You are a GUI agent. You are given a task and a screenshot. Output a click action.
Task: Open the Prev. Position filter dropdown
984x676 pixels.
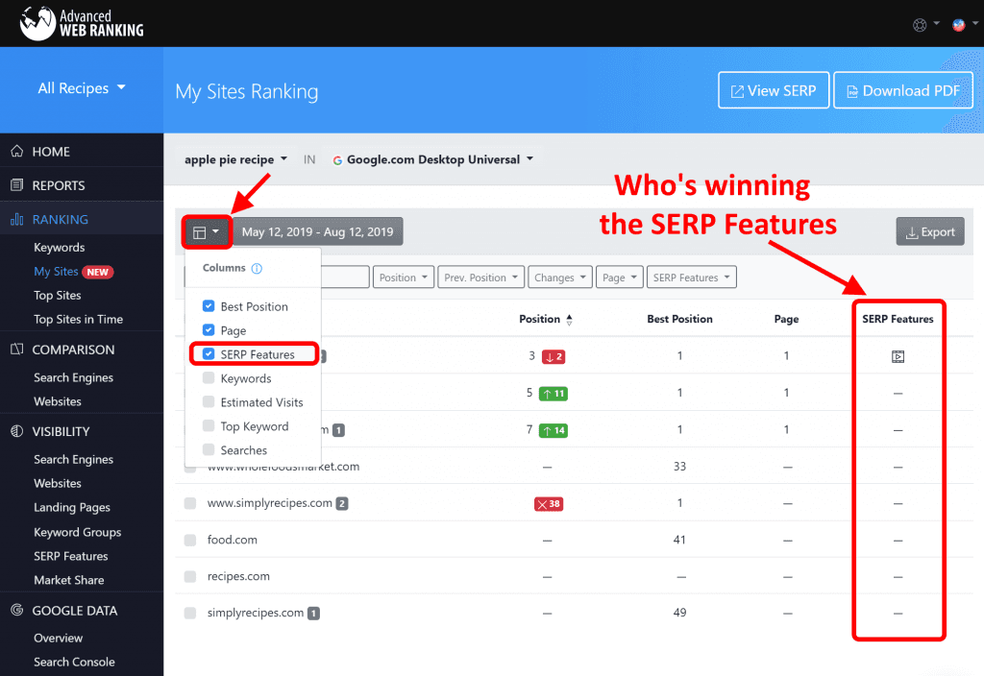coord(480,278)
